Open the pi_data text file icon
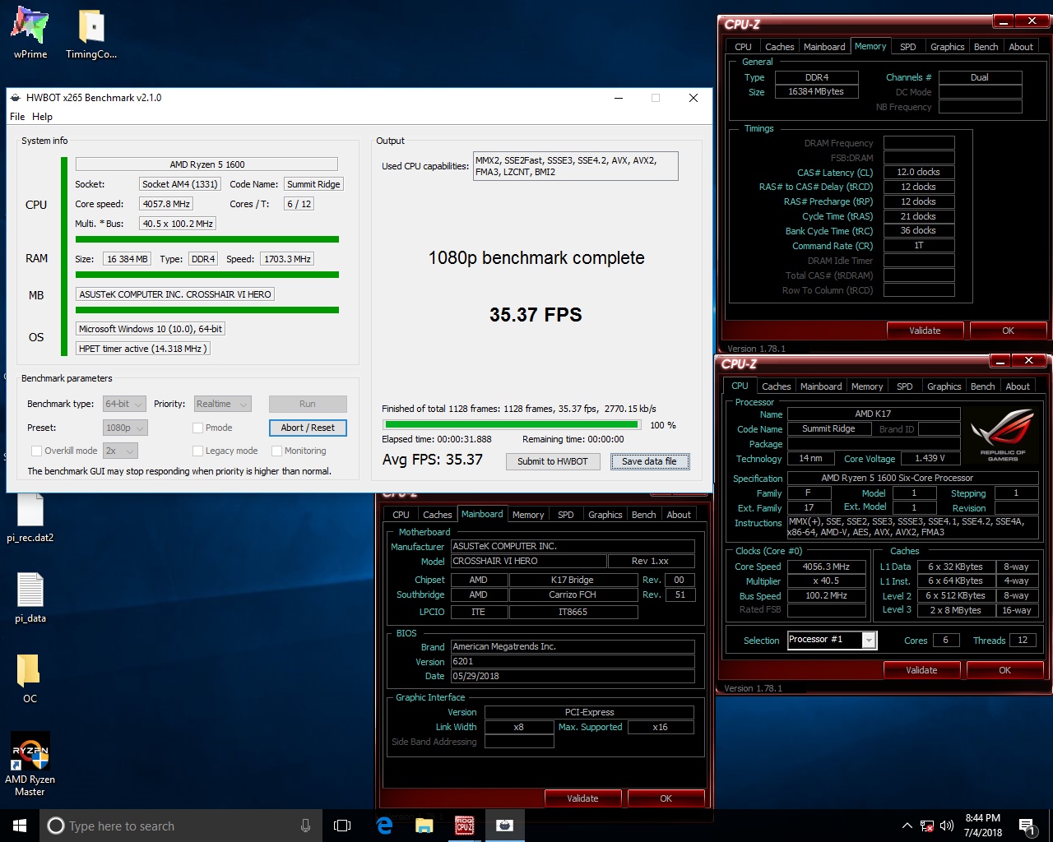 (30, 598)
